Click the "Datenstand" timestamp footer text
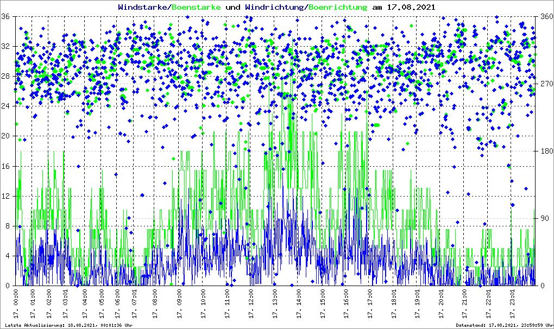 click(x=503, y=325)
